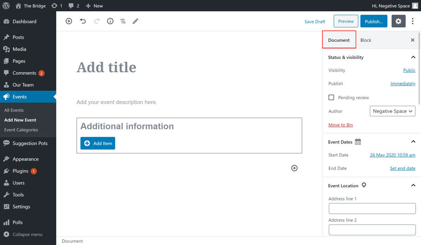Collapse the Status & visibility panel

tap(413, 57)
